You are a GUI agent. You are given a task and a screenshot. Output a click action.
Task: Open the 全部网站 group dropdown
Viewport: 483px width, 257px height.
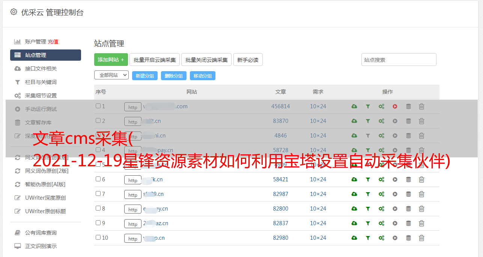point(111,75)
